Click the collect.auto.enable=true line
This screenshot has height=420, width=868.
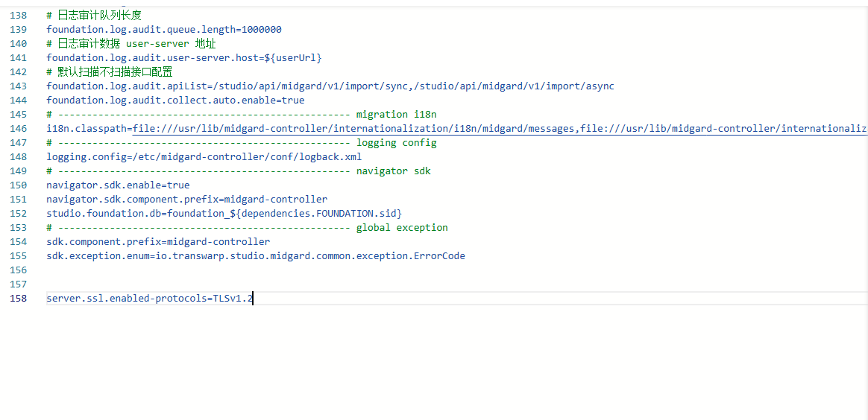175,101
